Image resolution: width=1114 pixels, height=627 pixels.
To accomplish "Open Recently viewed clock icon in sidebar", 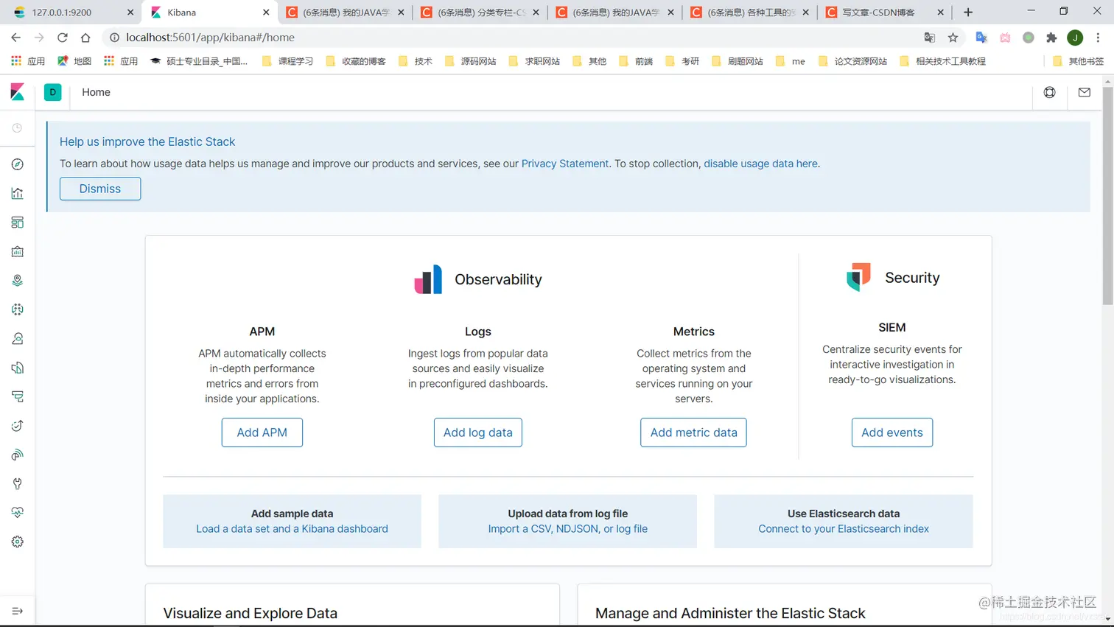I will 18,128.
